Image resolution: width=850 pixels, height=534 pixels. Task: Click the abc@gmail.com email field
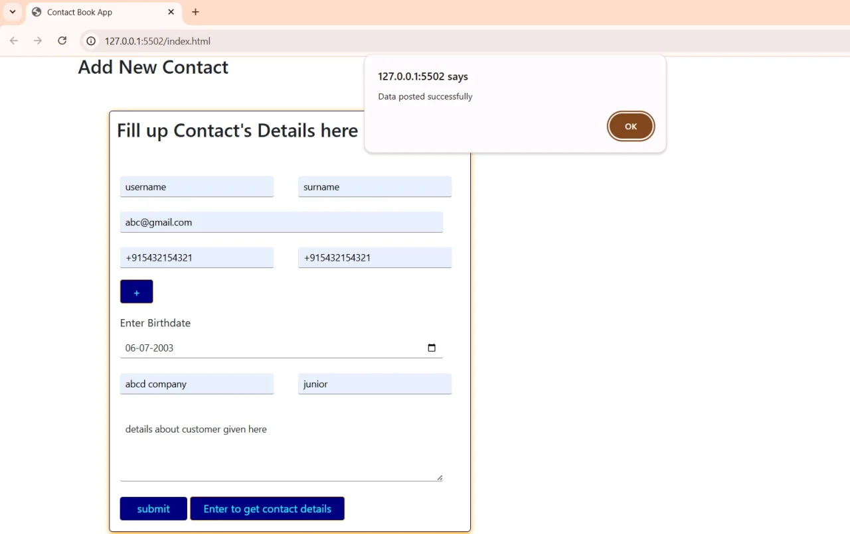(x=282, y=222)
